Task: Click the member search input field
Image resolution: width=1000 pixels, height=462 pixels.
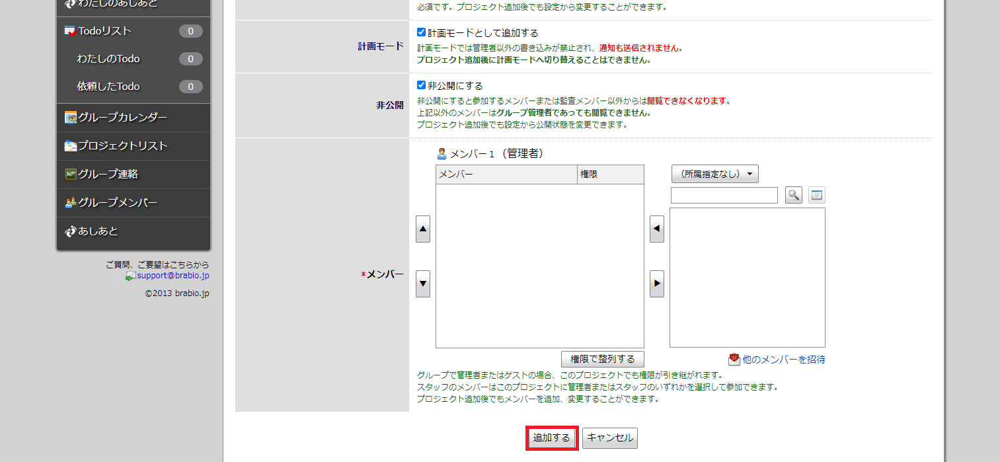Action: pos(724,195)
